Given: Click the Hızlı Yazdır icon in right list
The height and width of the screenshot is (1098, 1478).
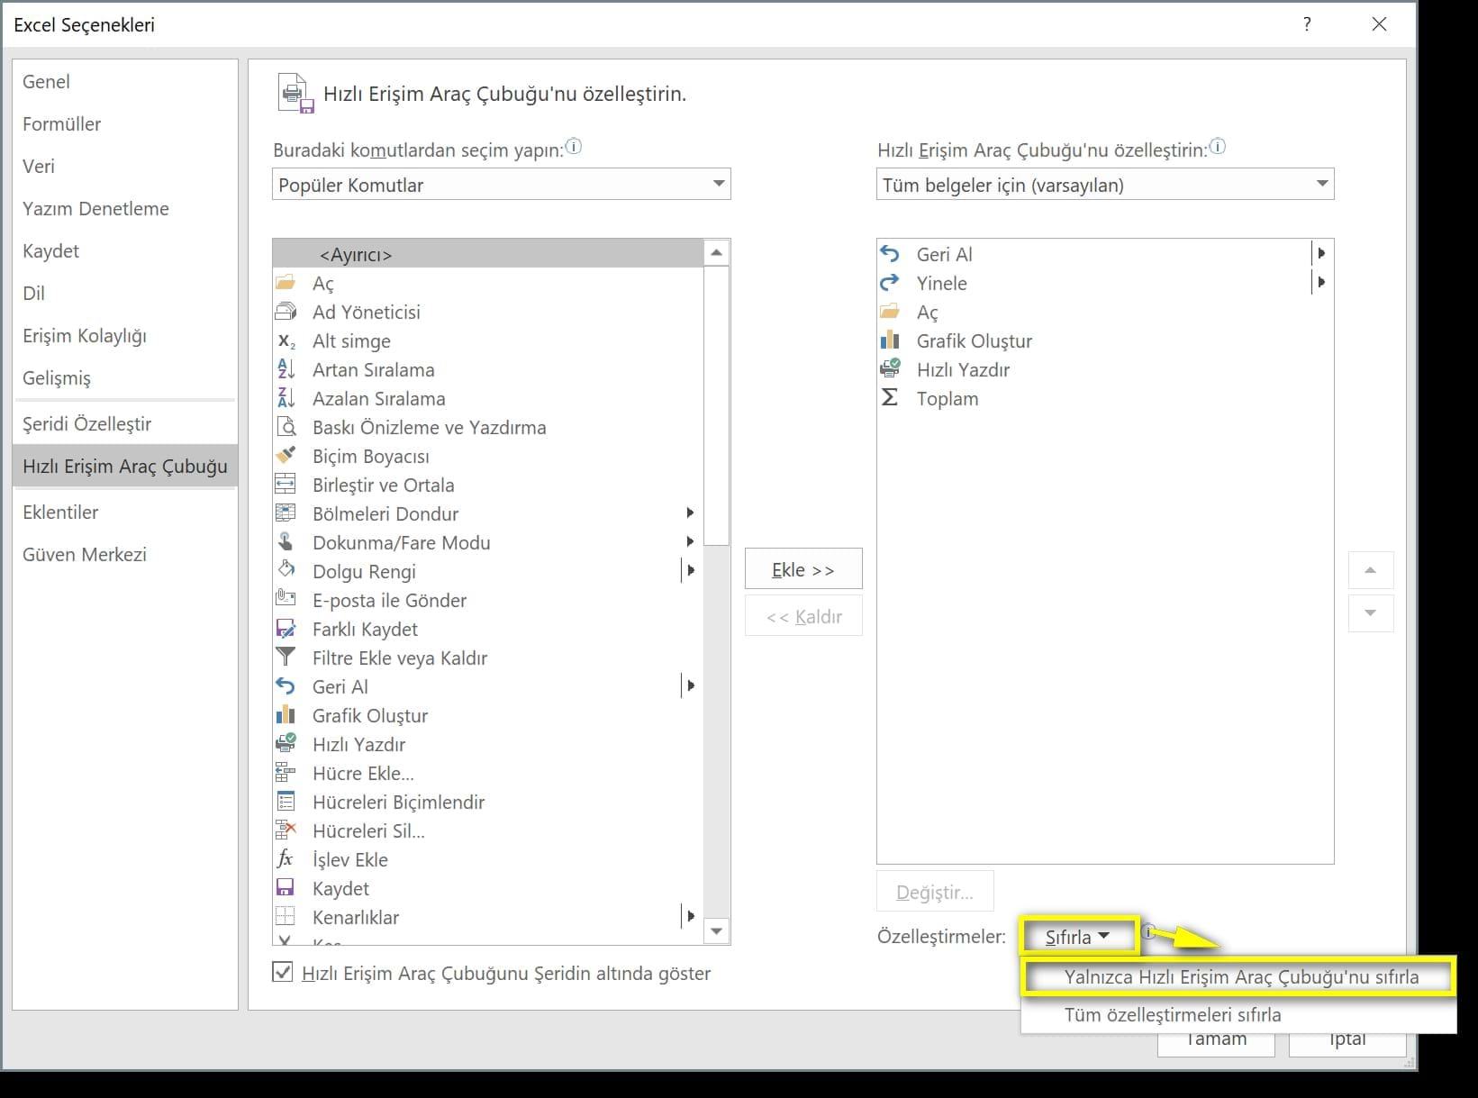Looking at the screenshot, I should 890,369.
